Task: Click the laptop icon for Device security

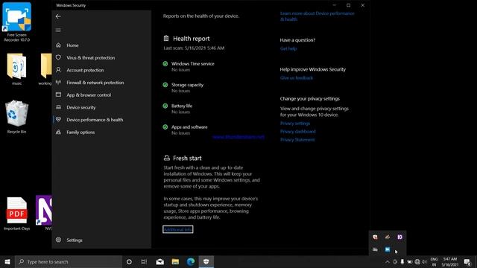Action: pos(58,107)
